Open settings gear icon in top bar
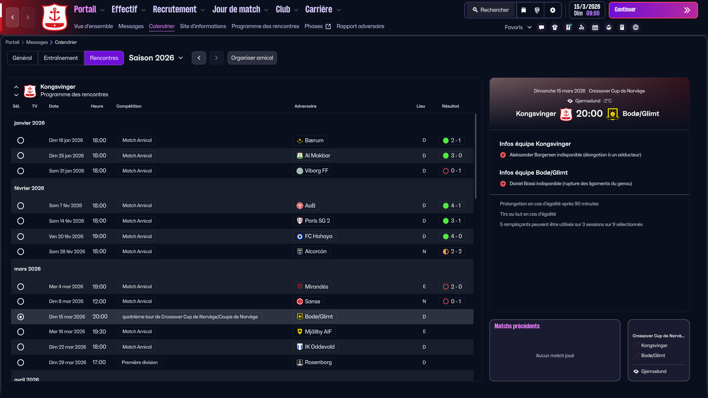 click(x=552, y=10)
